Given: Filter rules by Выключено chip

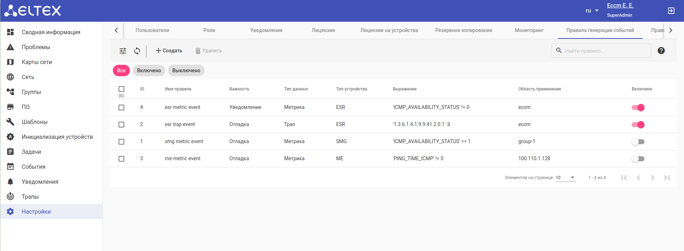Looking at the screenshot, I should coord(186,70).
